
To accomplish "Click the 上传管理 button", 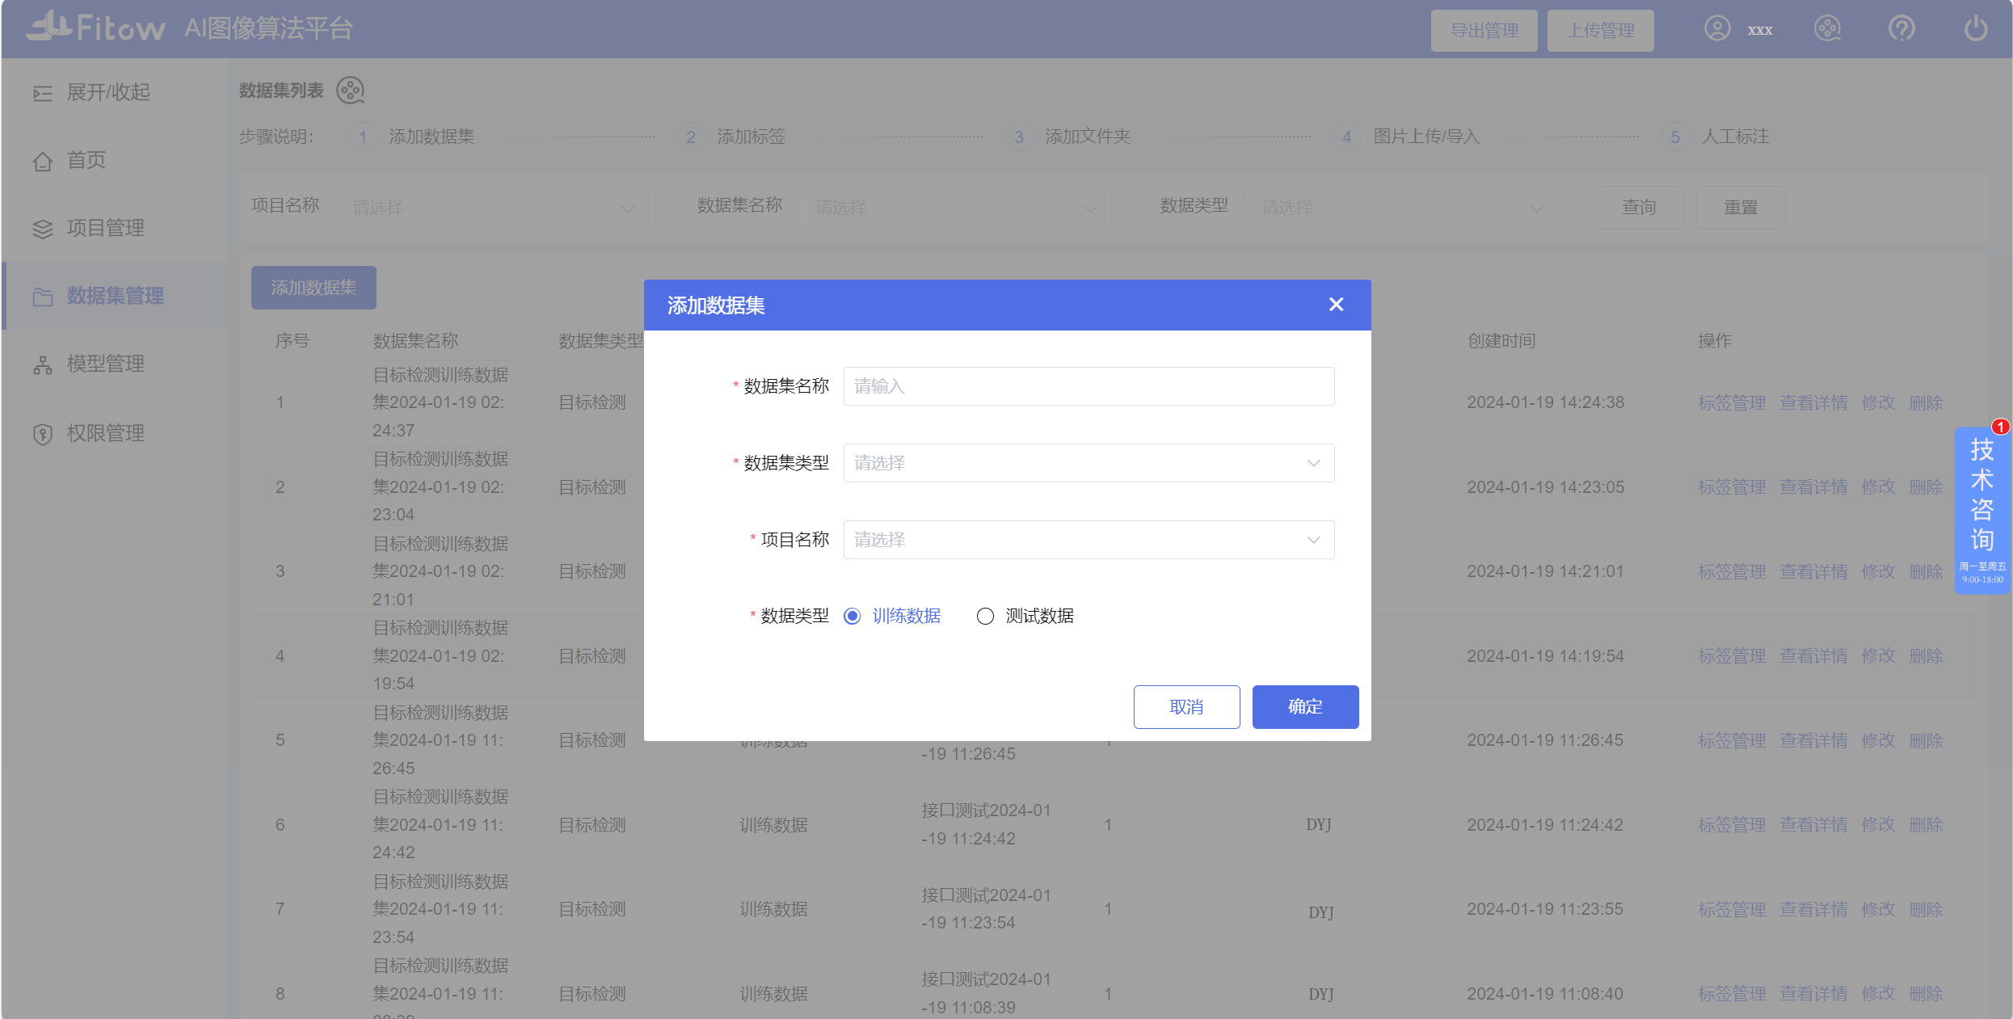I will tap(1600, 31).
